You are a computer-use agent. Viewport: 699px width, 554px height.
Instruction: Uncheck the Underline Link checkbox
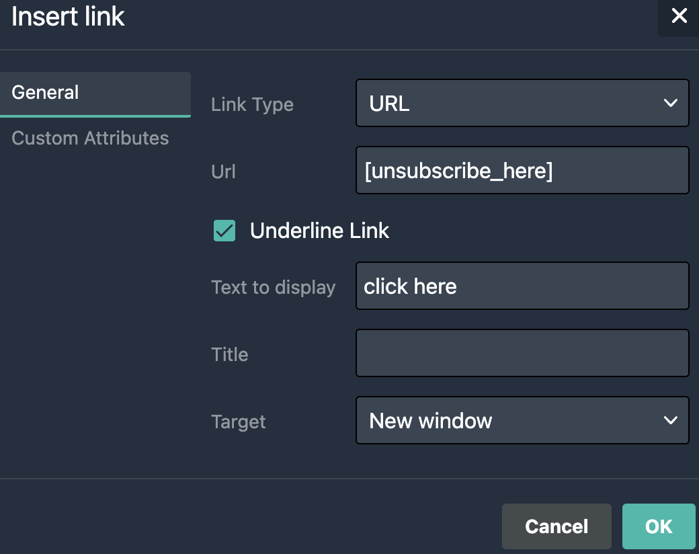(x=224, y=231)
